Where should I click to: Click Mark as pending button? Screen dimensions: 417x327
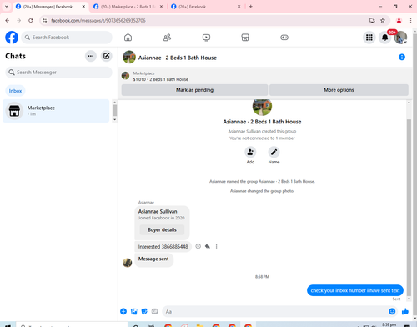pos(194,90)
